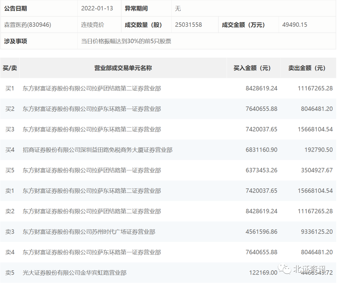Select the sell amount 3504927.67

click(317, 170)
